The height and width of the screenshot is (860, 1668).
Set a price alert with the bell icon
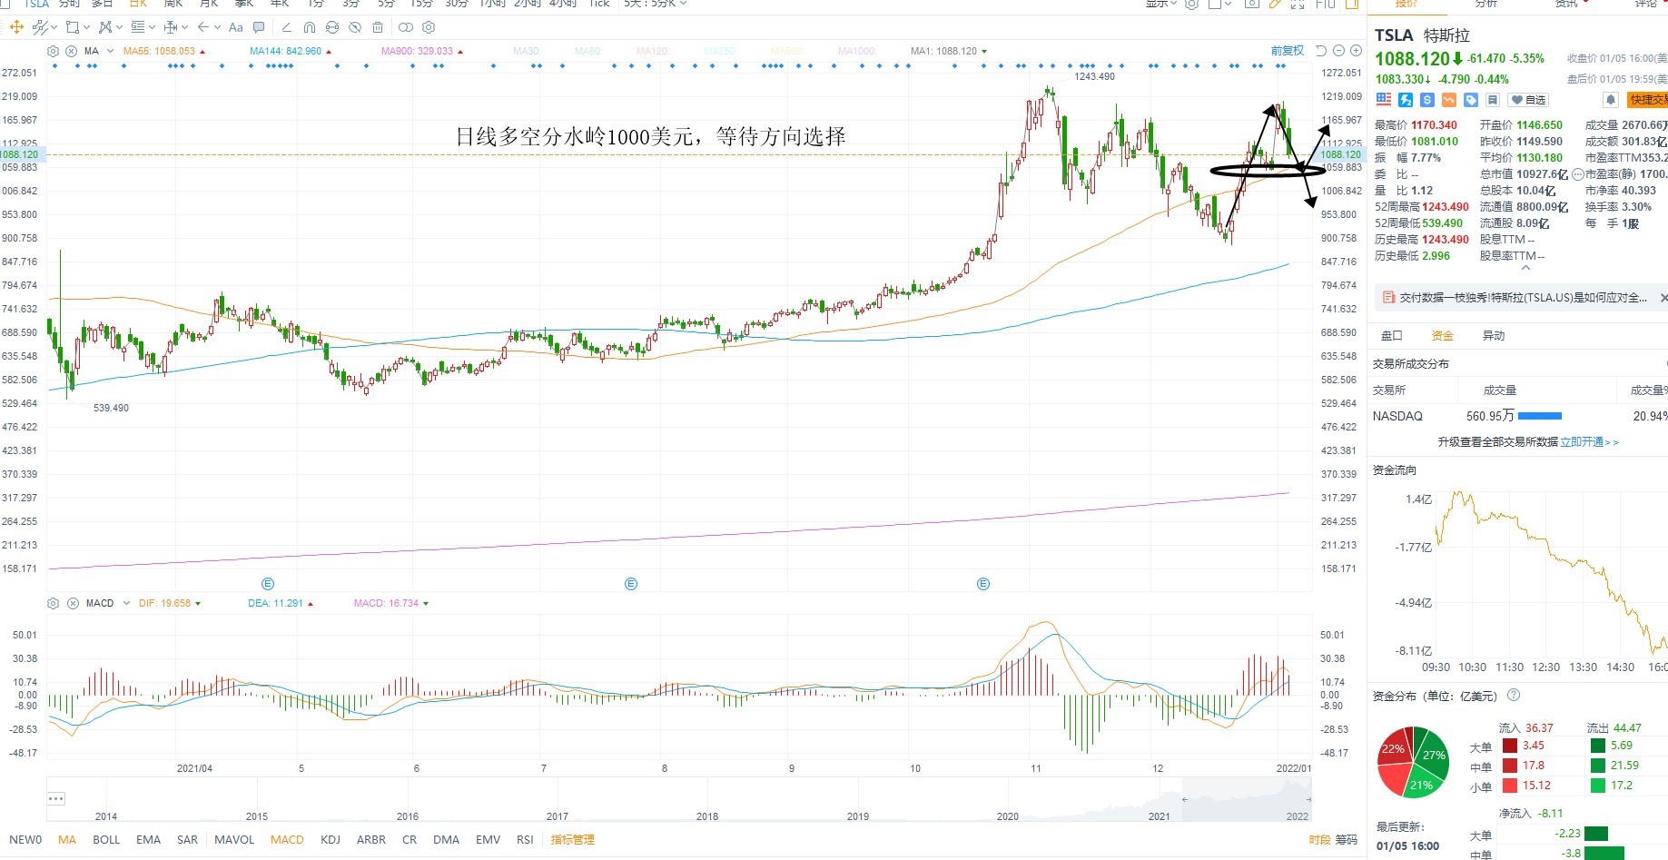click(x=1611, y=100)
